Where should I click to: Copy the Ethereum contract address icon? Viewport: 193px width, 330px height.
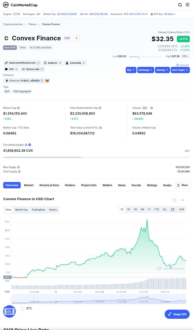tap(42, 81)
